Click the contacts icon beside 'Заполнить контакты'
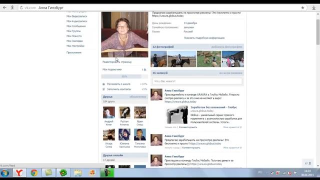320x180 pixels. point(103,89)
